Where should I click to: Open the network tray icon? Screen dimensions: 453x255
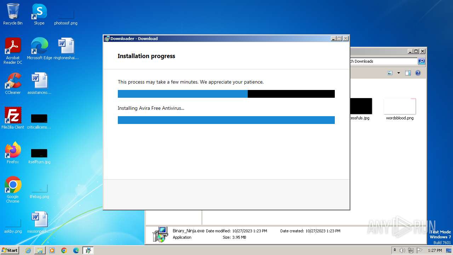411,250
